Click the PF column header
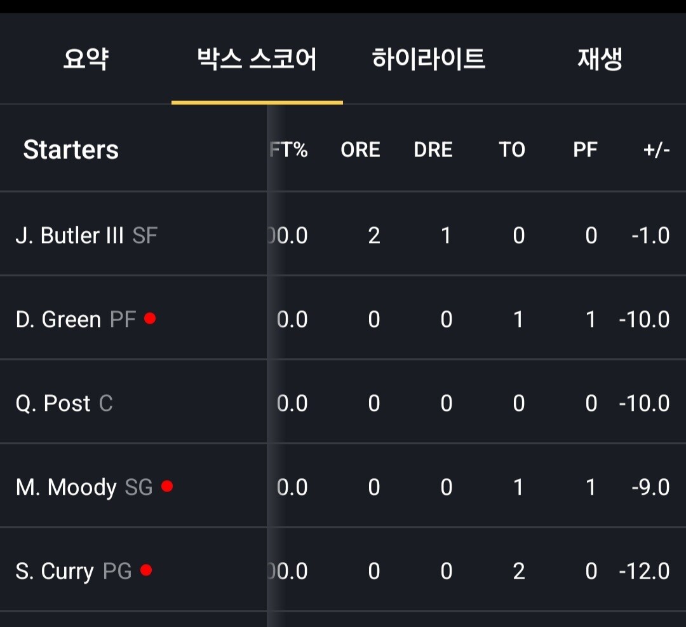 point(584,150)
